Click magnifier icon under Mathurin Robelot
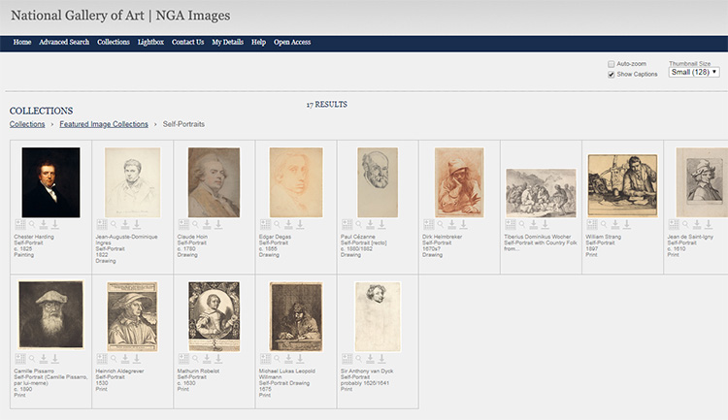The image size is (728, 420). click(x=195, y=359)
